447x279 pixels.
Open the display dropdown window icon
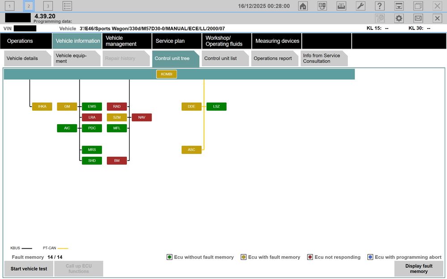tap(399, 6)
